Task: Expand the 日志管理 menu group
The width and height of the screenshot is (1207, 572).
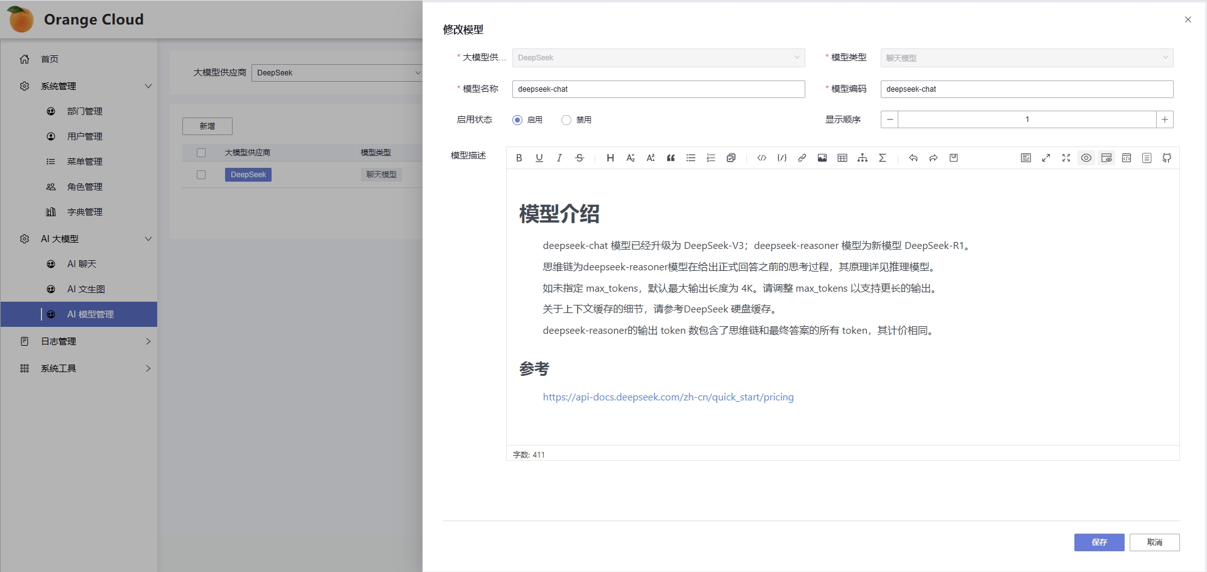Action: tap(79, 341)
